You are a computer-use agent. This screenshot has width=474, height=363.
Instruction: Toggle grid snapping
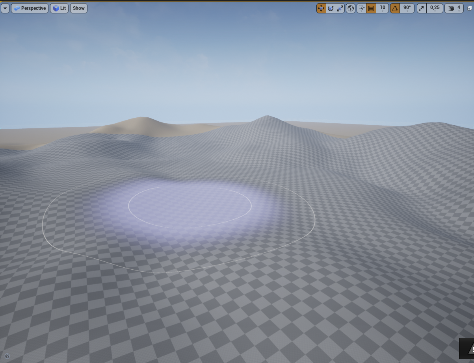[x=371, y=8]
